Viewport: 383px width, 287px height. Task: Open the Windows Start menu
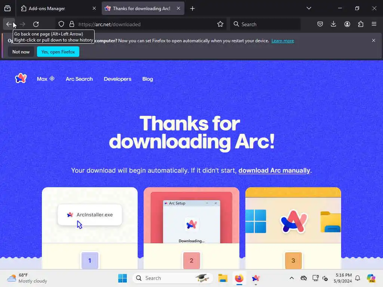pos(122,278)
